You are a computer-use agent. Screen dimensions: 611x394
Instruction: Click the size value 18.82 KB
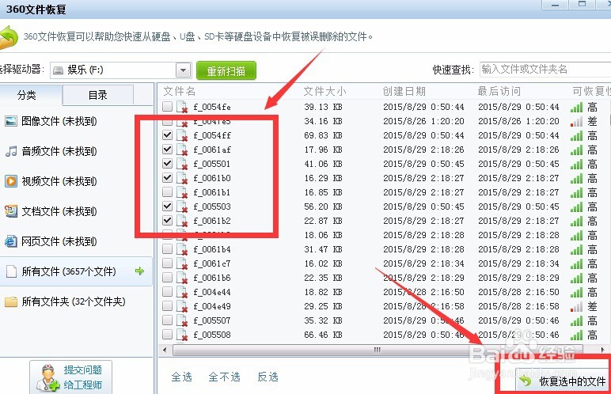click(x=323, y=292)
